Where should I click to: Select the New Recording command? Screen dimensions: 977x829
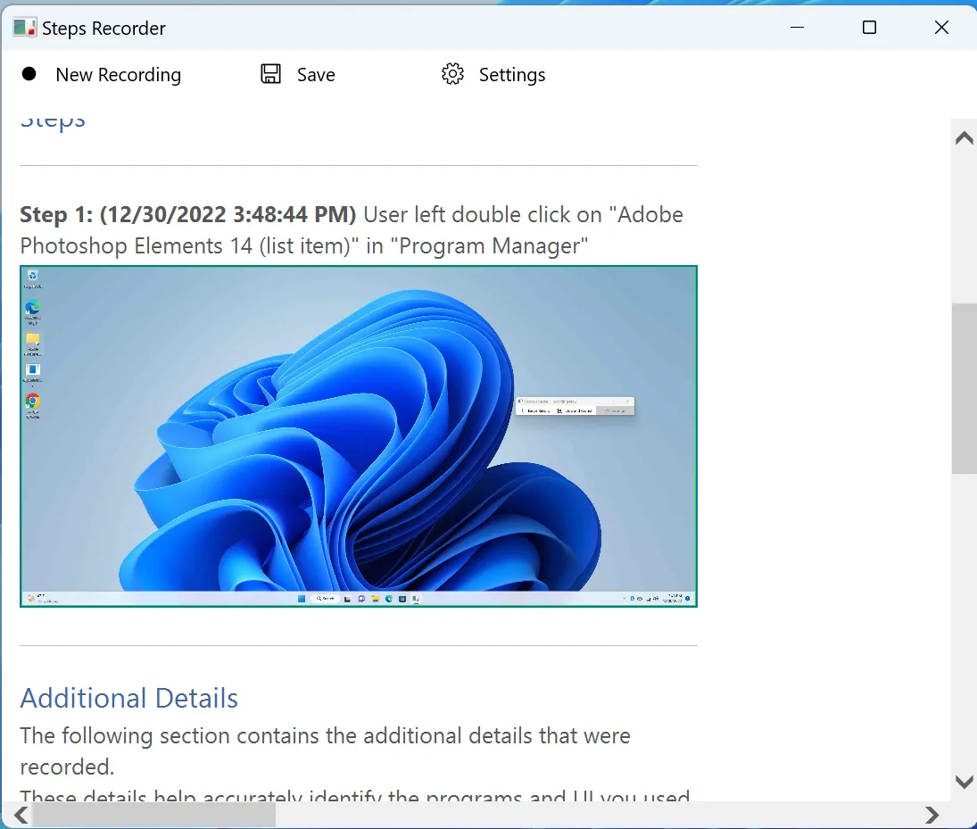(118, 74)
